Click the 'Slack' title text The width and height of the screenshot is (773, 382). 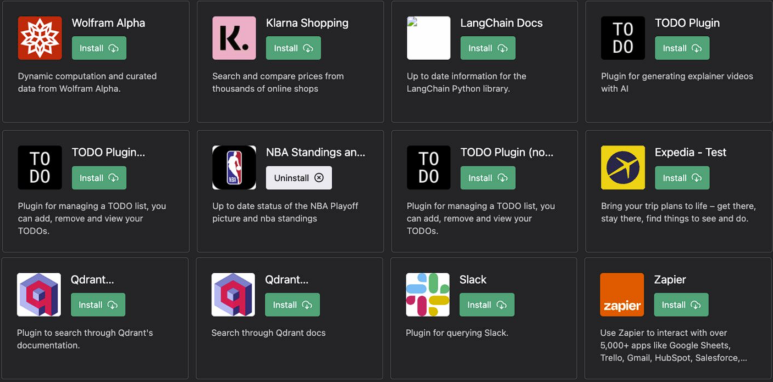(473, 279)
